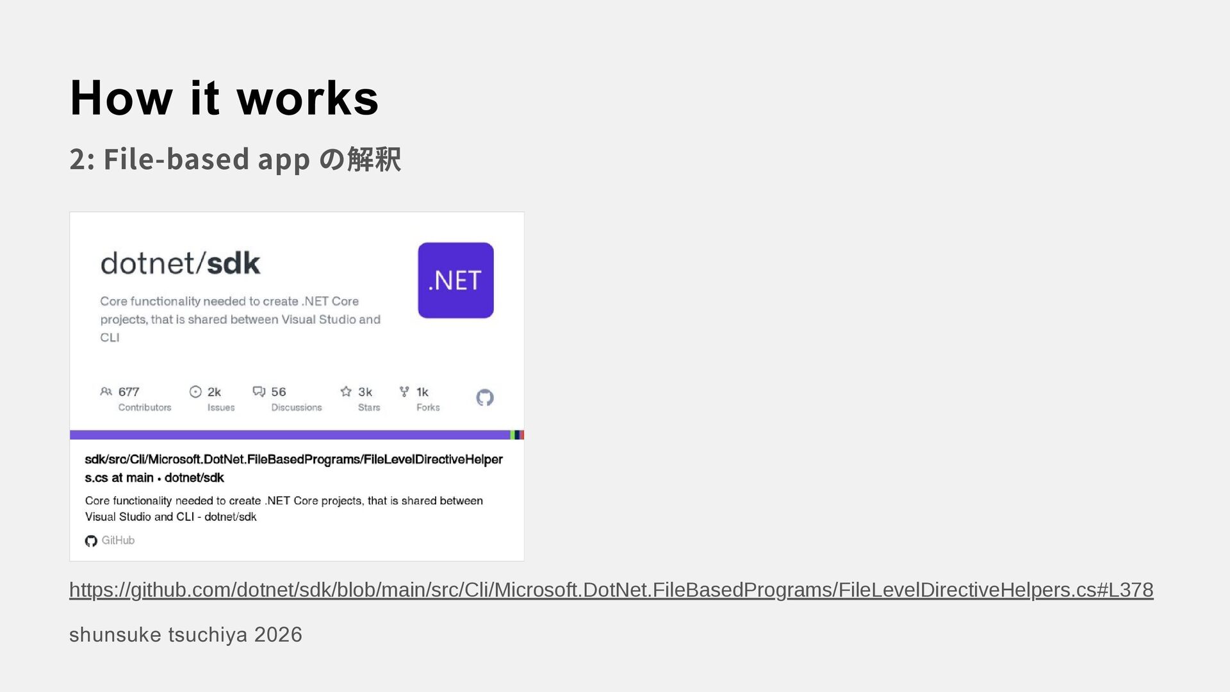Click the 56 Discussions label
Viewport: 1230px width, 692px height.
coord(296,399)
